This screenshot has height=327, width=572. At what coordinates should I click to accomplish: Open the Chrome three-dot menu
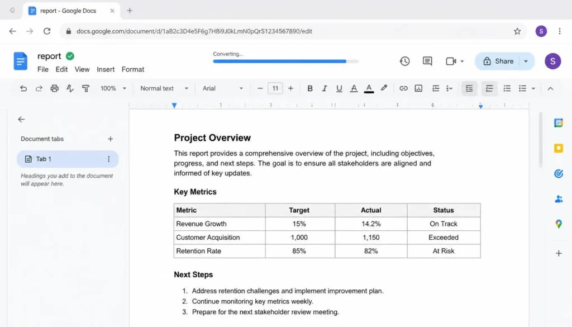pyautogui.click(x=559, y=31)
